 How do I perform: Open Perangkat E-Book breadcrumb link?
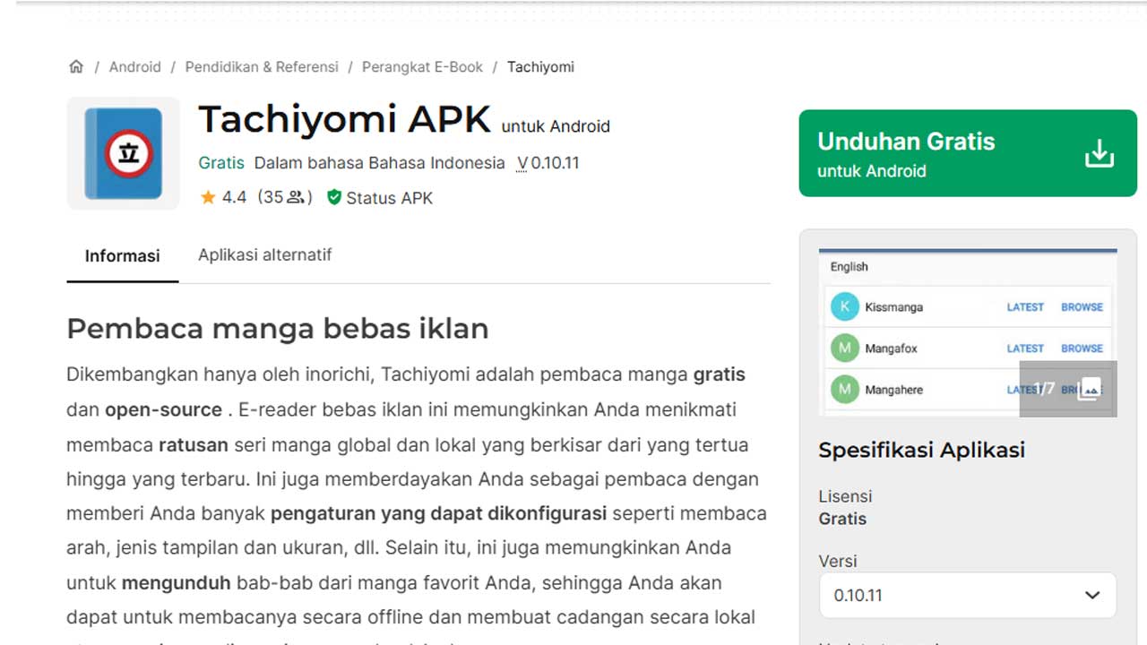422,67
